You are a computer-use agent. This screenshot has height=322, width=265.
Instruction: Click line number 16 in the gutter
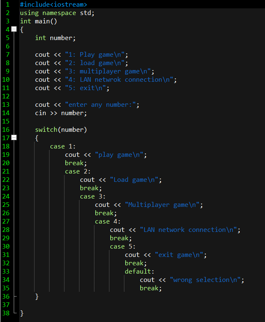[x=6, y=130]
